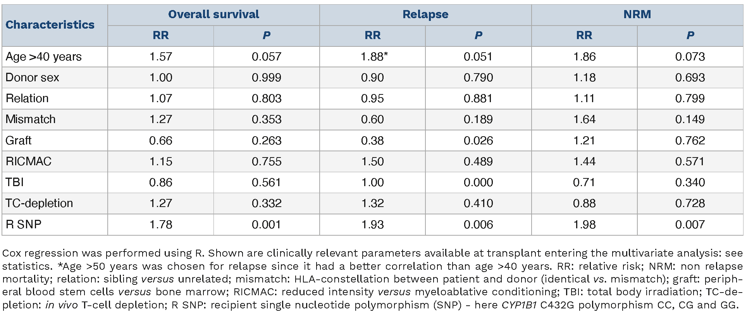Select the Overall survival header cell
The height and width of the screenshot is (315, 747).
[213, 14]
